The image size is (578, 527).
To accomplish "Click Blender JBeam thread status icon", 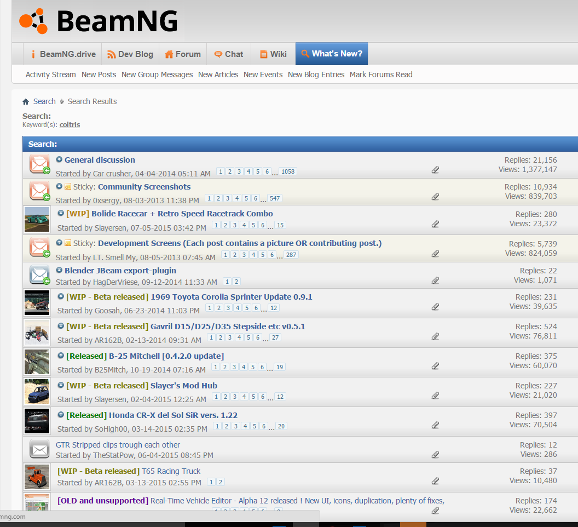I will [39, 275].
